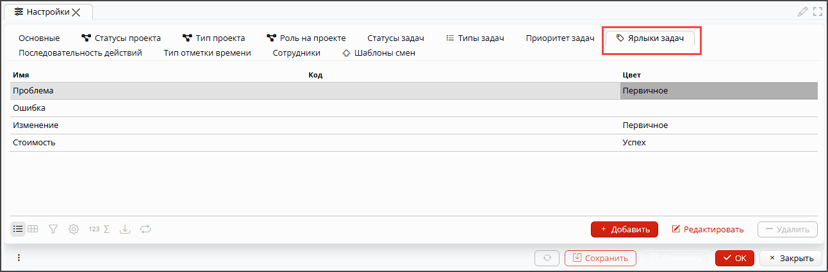
Task: Click the Добавить button
Action: click(x=624, y=229)
